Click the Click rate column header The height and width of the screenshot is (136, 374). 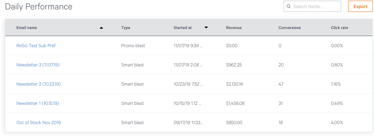[x=339, y=28]
